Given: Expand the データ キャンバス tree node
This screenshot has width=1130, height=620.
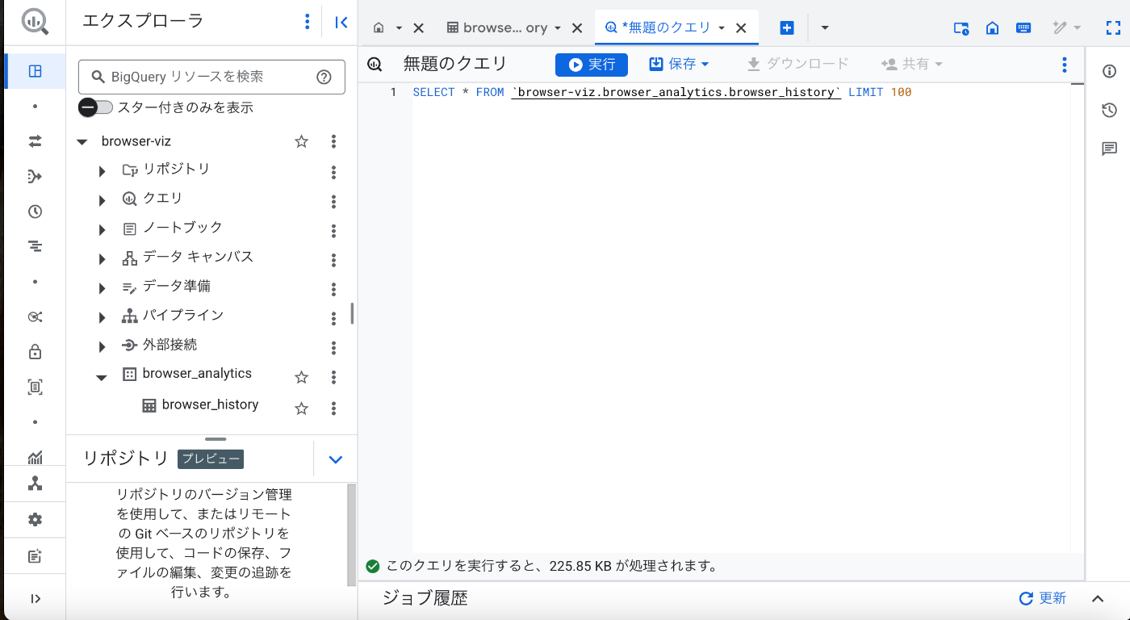Looking at the screenshot, I should tap(102, 259).
